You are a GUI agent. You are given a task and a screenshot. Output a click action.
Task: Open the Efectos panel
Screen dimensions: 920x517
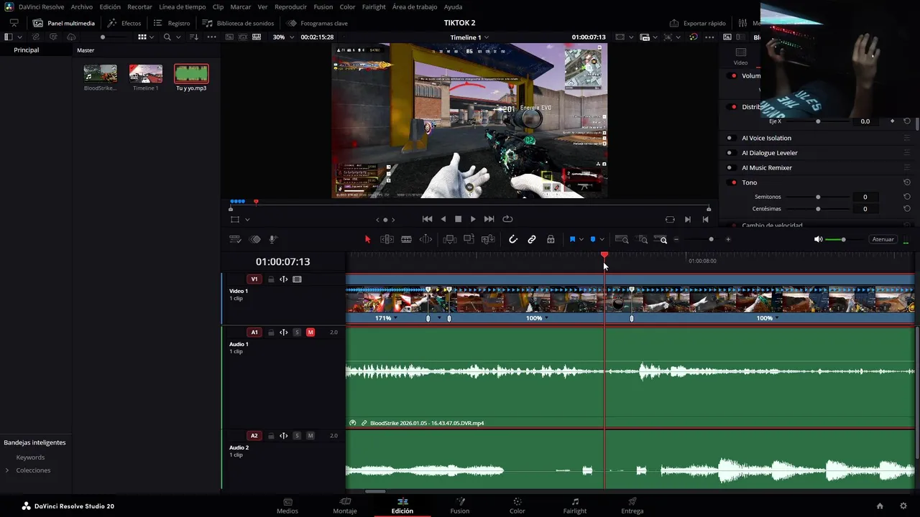[124, 23]
